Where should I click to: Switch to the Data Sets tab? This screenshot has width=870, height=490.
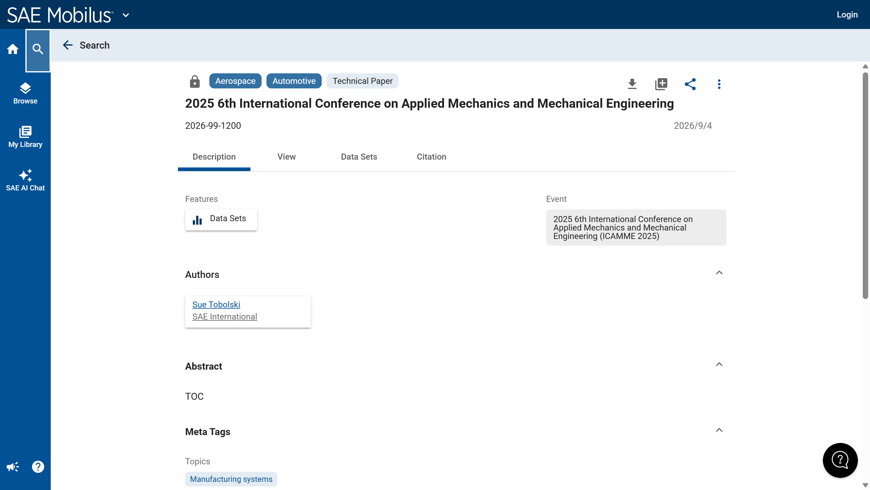pyautogui.click(x=359, y=157)
